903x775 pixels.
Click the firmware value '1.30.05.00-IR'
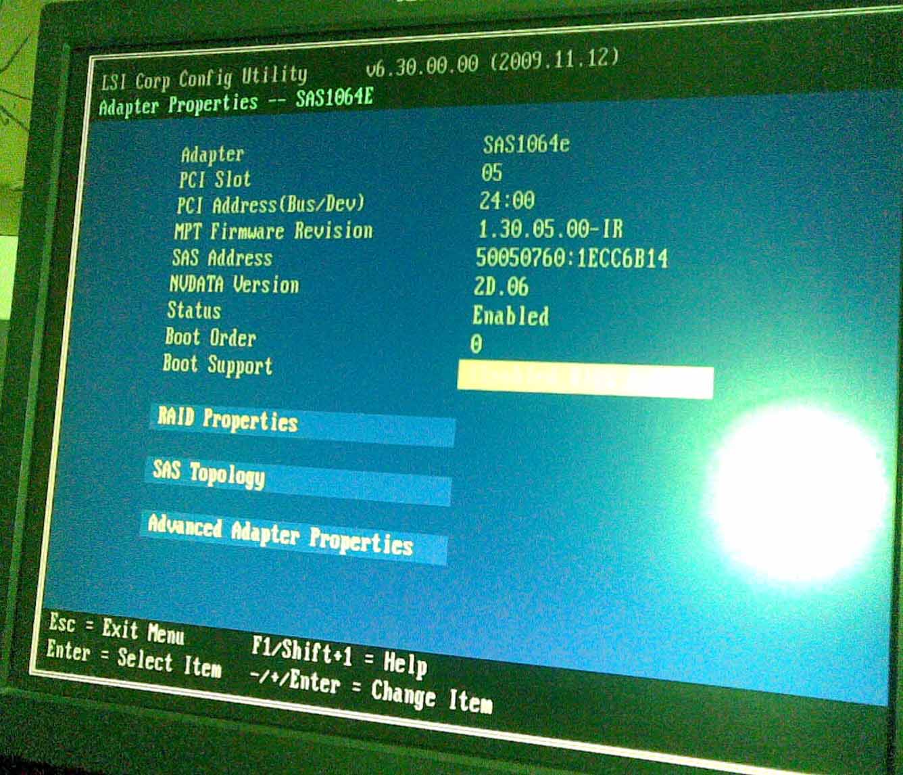click(x=550, y=229)
